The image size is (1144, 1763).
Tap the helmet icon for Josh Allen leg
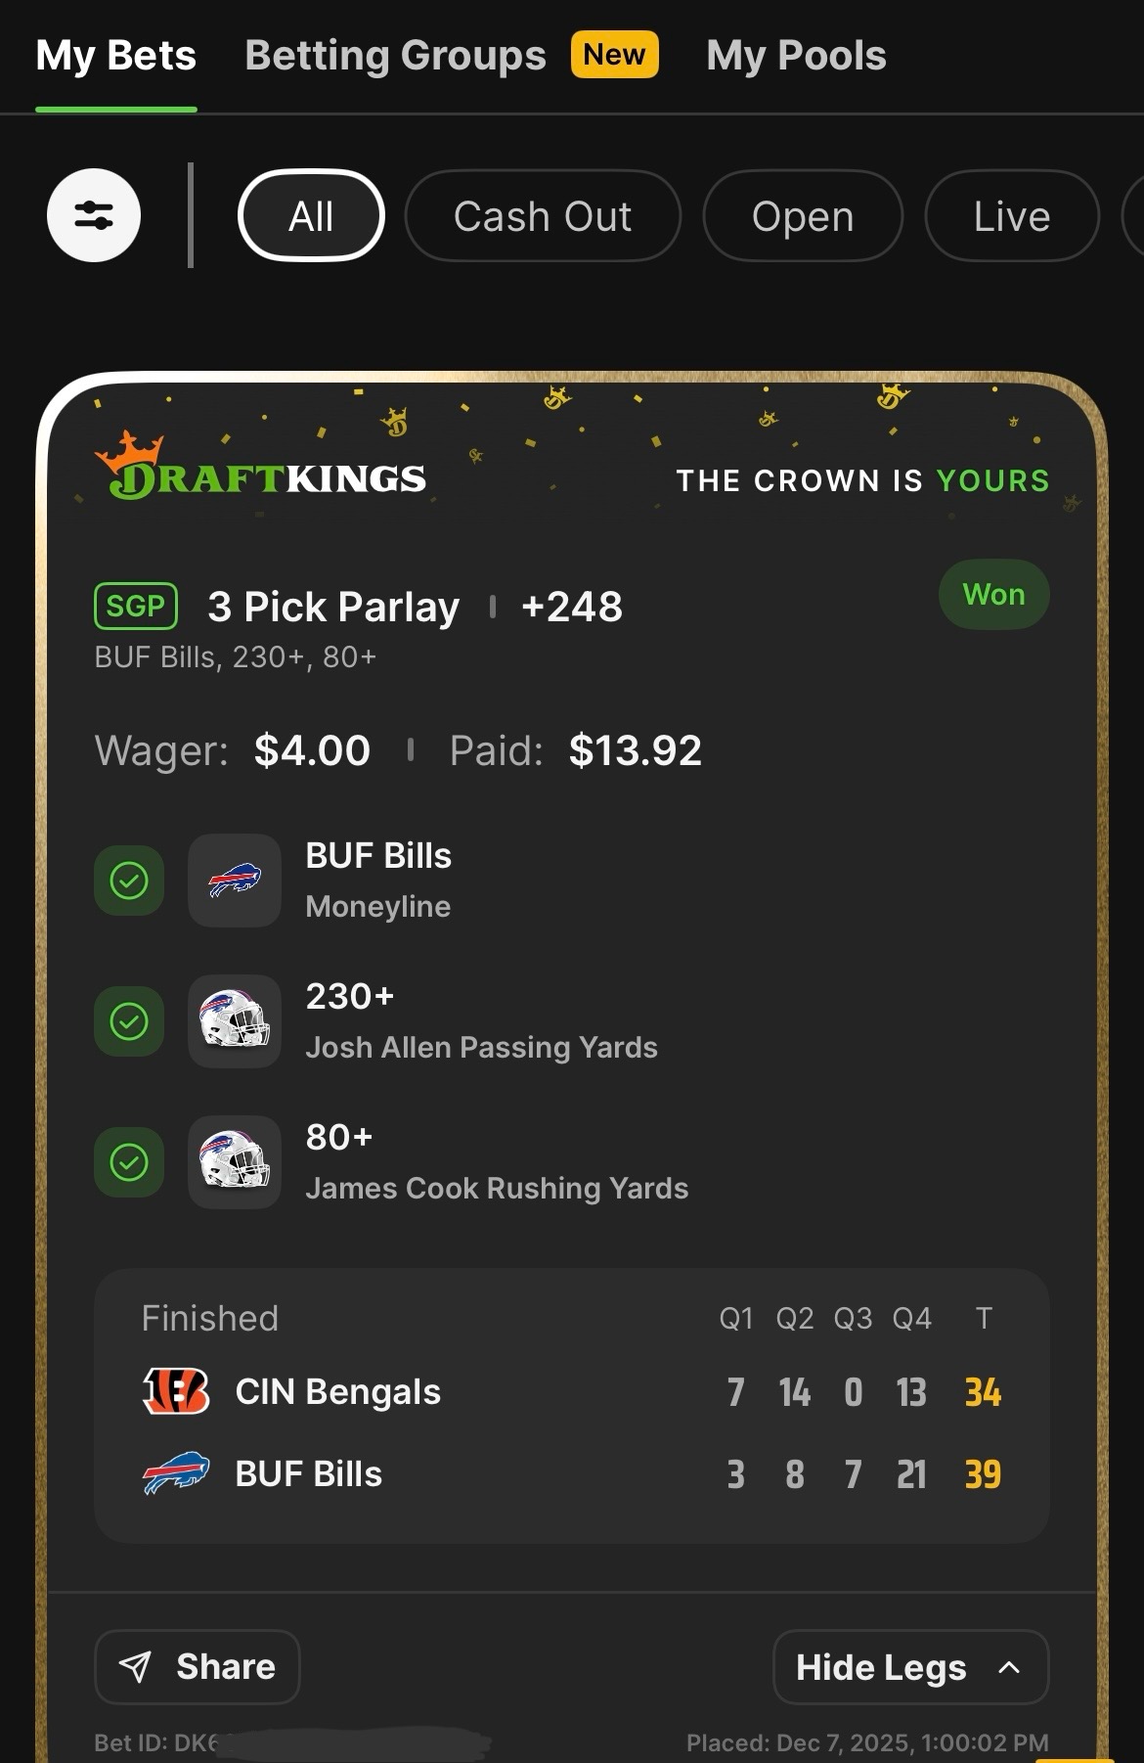pyautogui.click(x=235, y=1021)
